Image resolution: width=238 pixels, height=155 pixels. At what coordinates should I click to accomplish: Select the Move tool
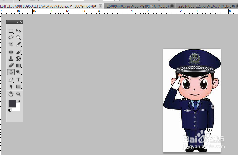18,31
